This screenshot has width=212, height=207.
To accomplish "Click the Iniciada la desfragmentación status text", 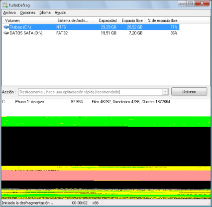I will (28, 203).
